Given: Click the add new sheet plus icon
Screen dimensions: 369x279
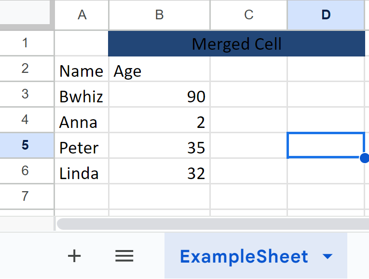Looking at the screenshot, I should click(74, 256).
